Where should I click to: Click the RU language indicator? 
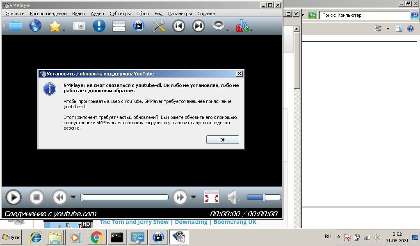(x=328, y=237)
